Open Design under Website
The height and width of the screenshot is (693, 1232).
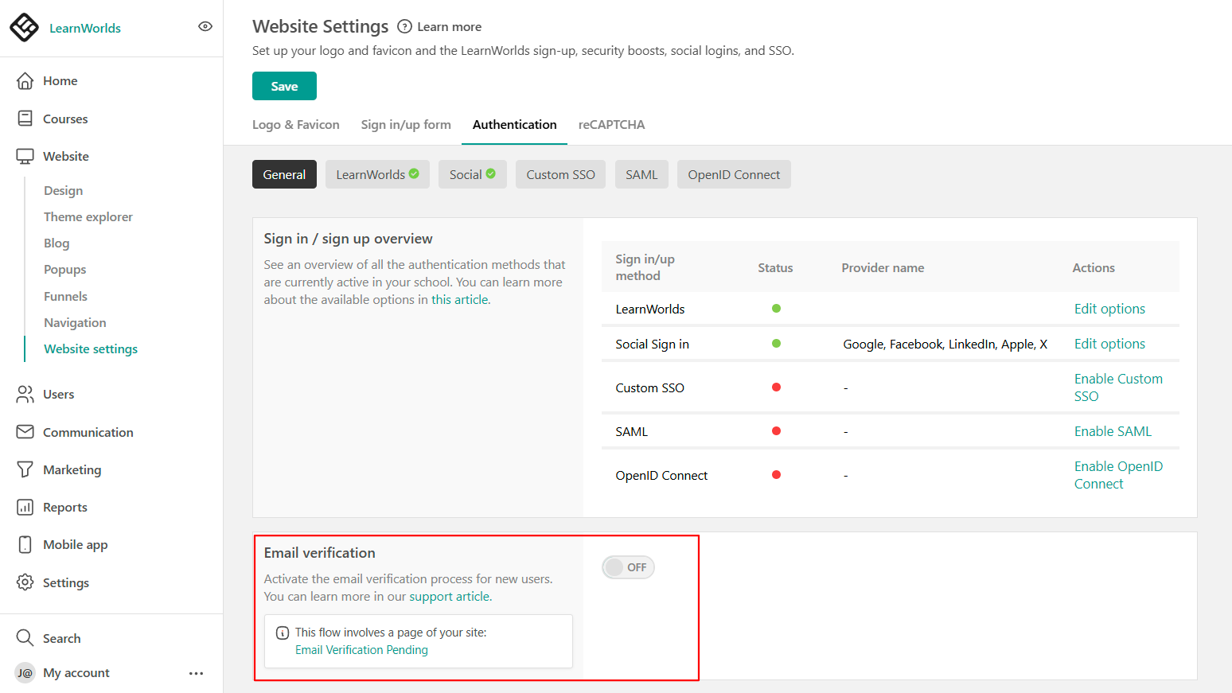(64, 191)
